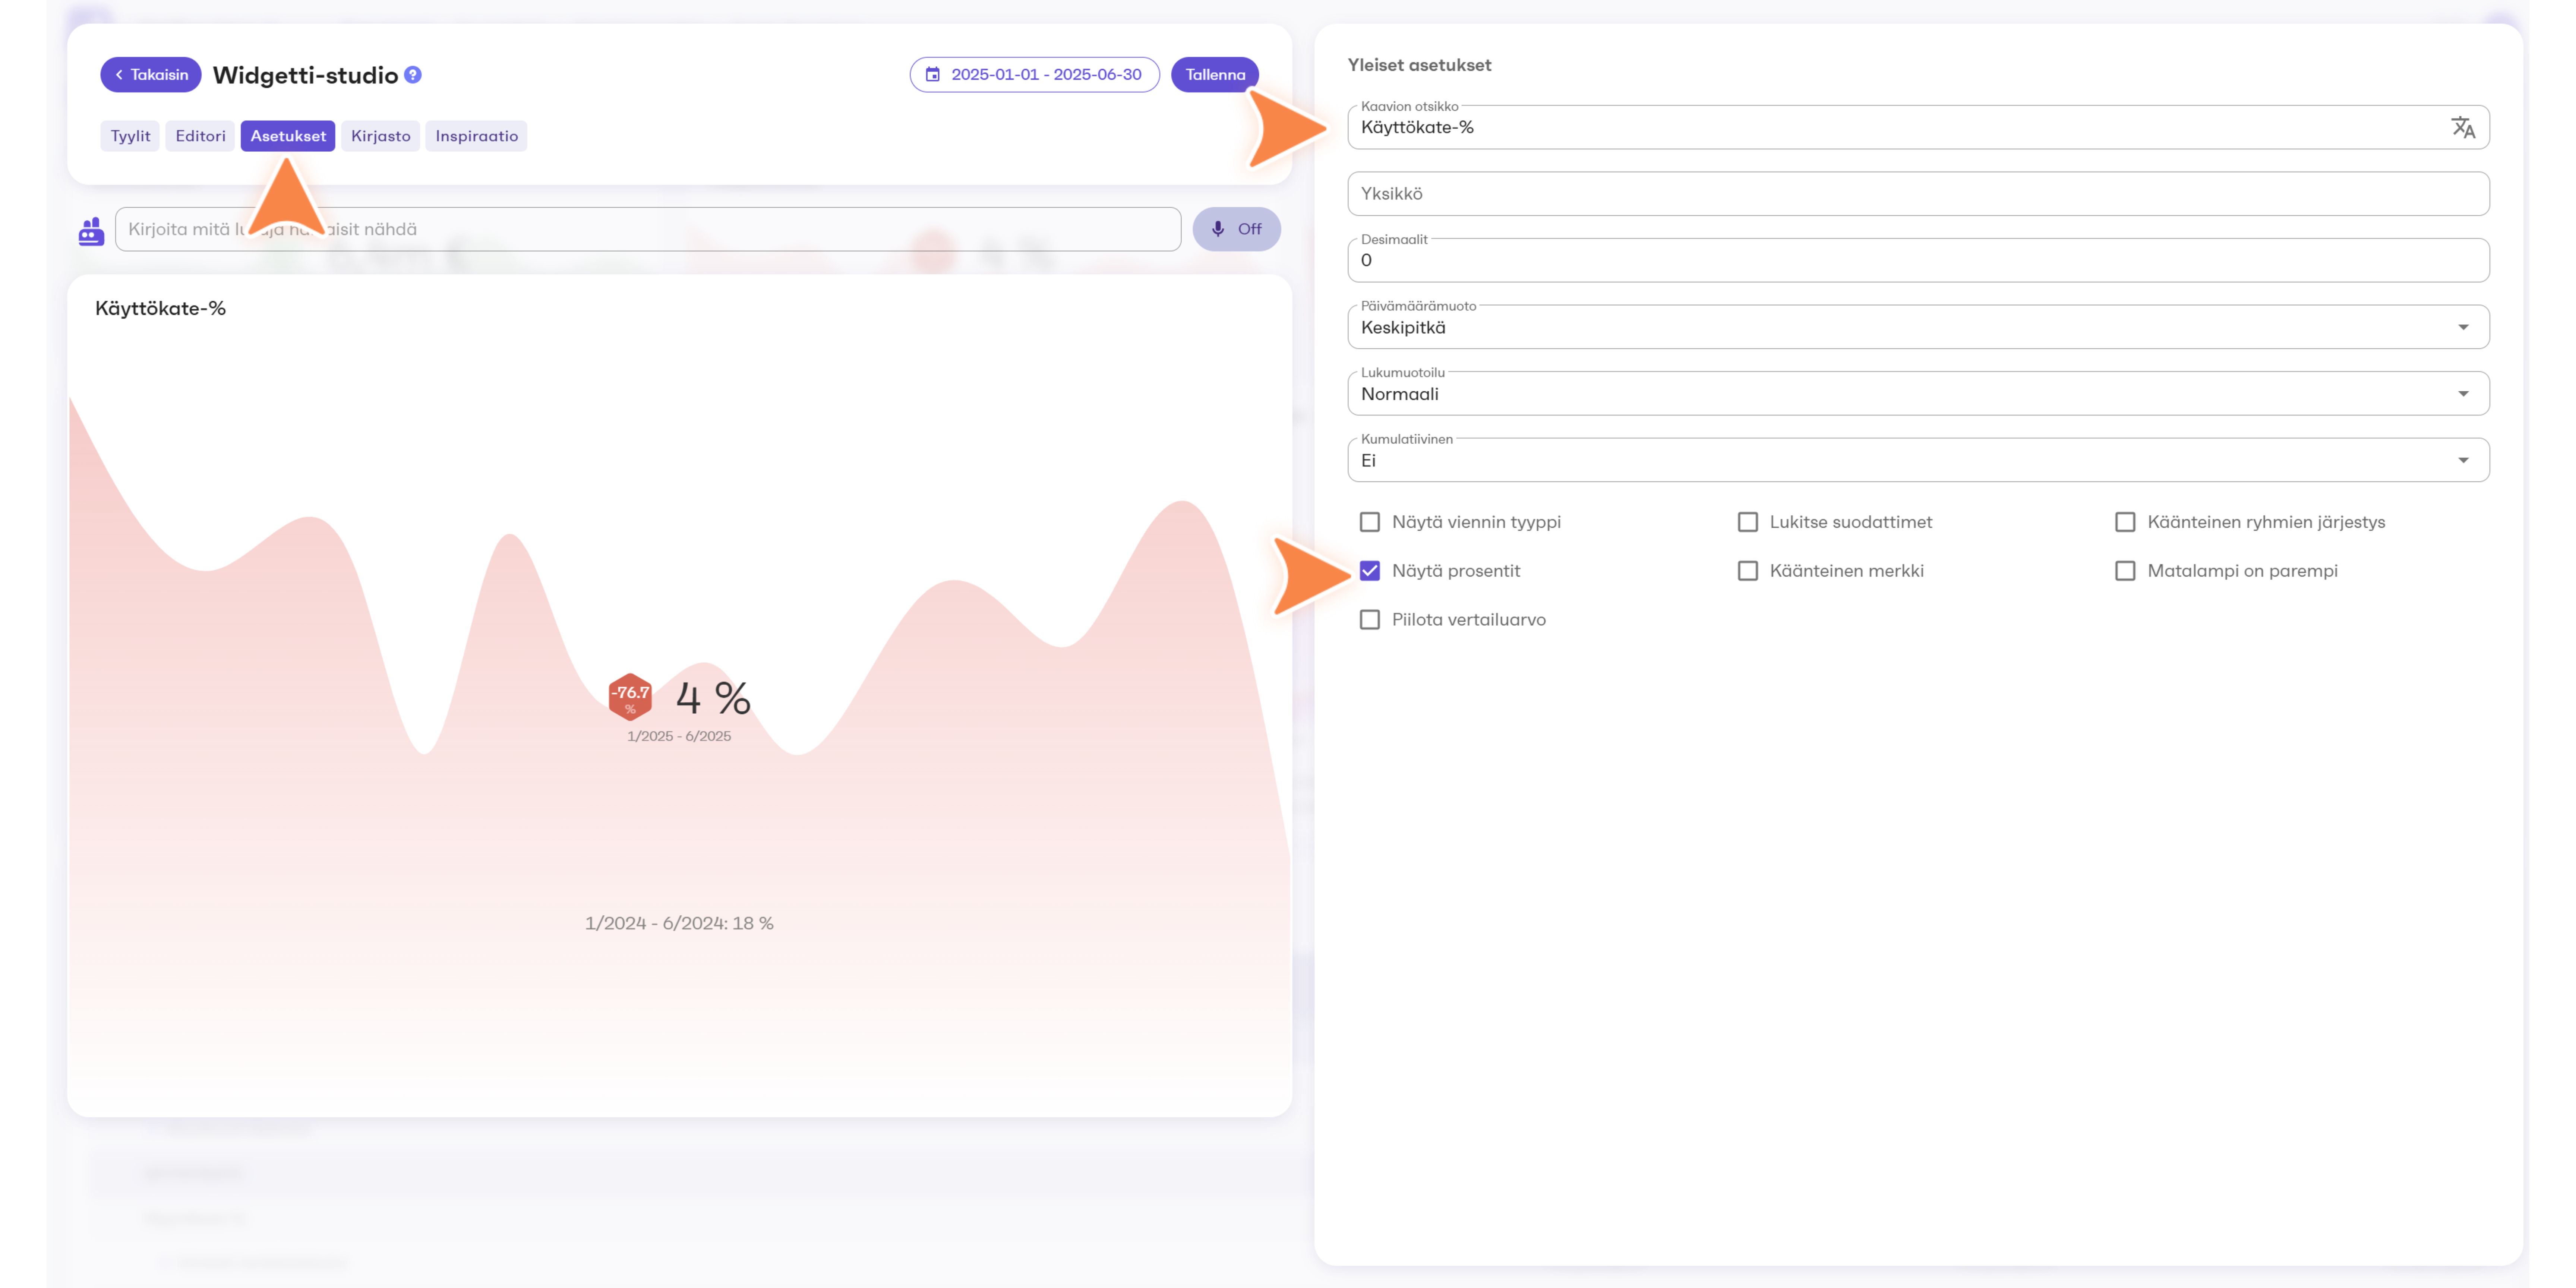
Task: Select the Asetukset tab
Action: point(288,136)
